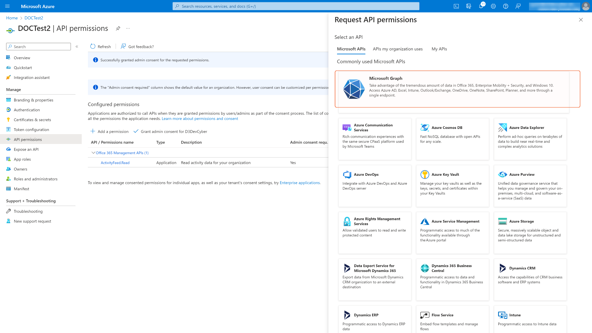Open the more options ellipsis menu
The height and width of the screenshot is (333, 592).
coord(128,28)
